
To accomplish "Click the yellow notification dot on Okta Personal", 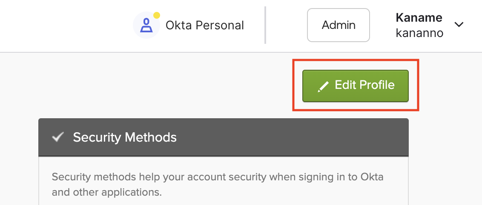I will (156, 16).
